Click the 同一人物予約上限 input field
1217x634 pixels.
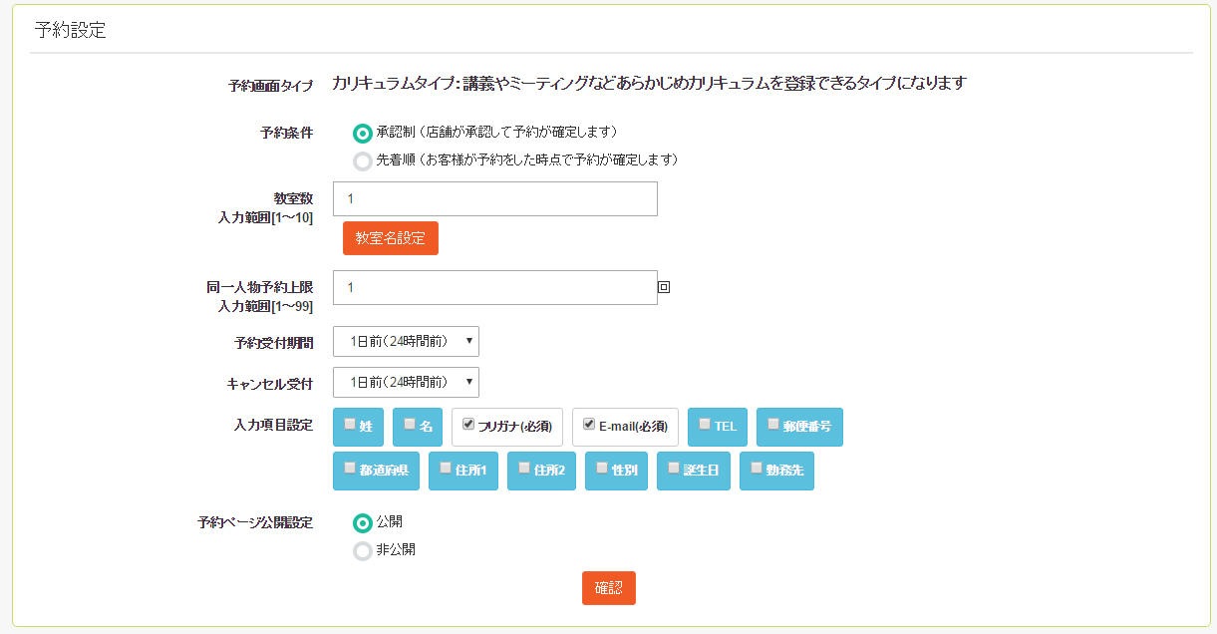tap(495, 287)
